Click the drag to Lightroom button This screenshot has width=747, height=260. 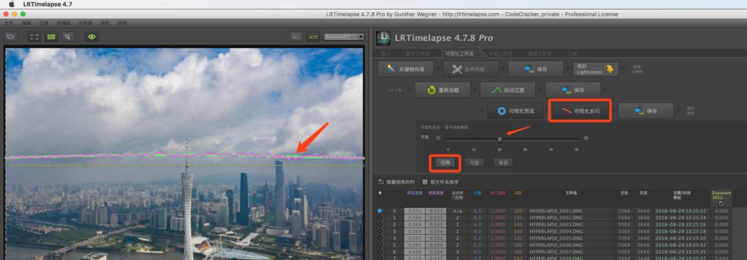[x=596, y=69]
